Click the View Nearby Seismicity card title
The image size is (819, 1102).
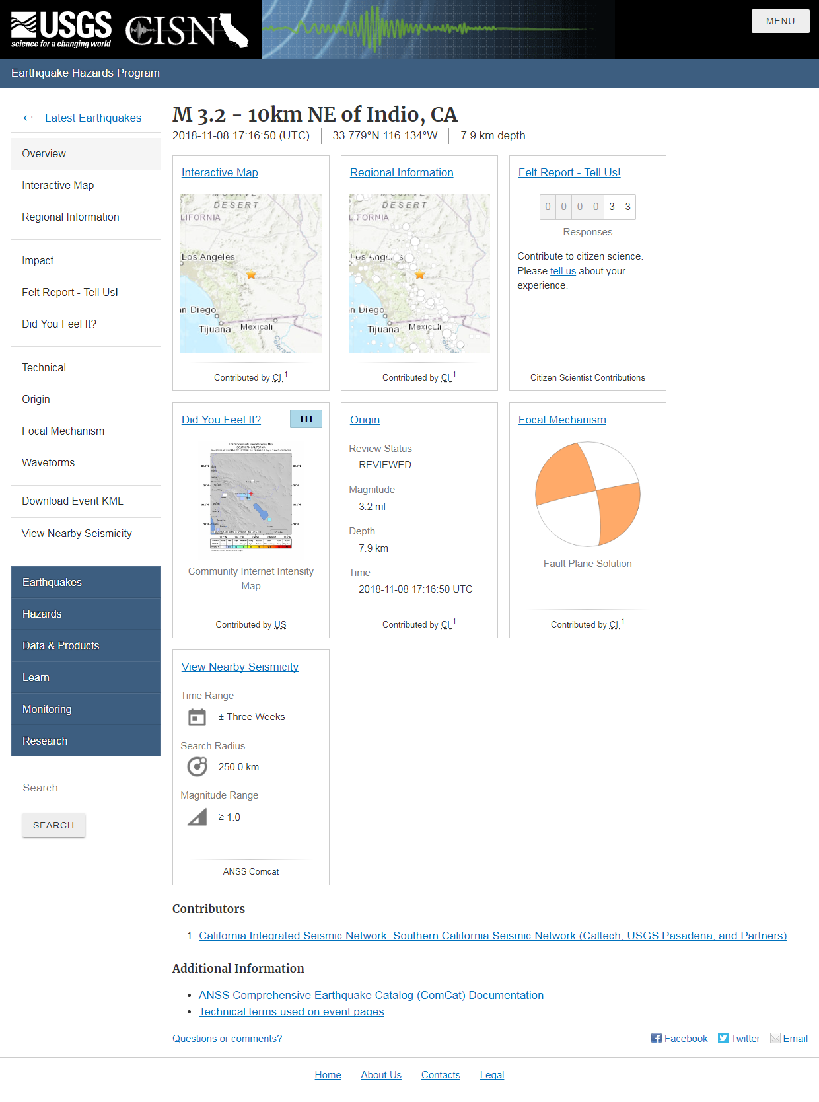click(x=240, y=667)
